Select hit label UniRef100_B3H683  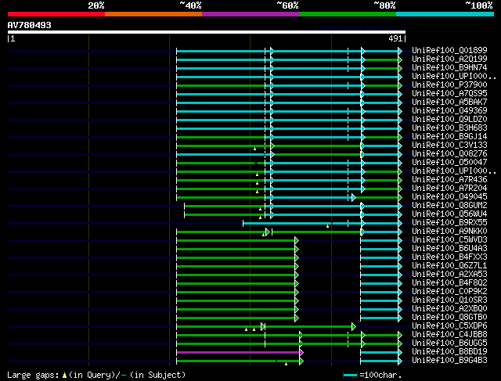pyautogui.click(x=449, y=128)
